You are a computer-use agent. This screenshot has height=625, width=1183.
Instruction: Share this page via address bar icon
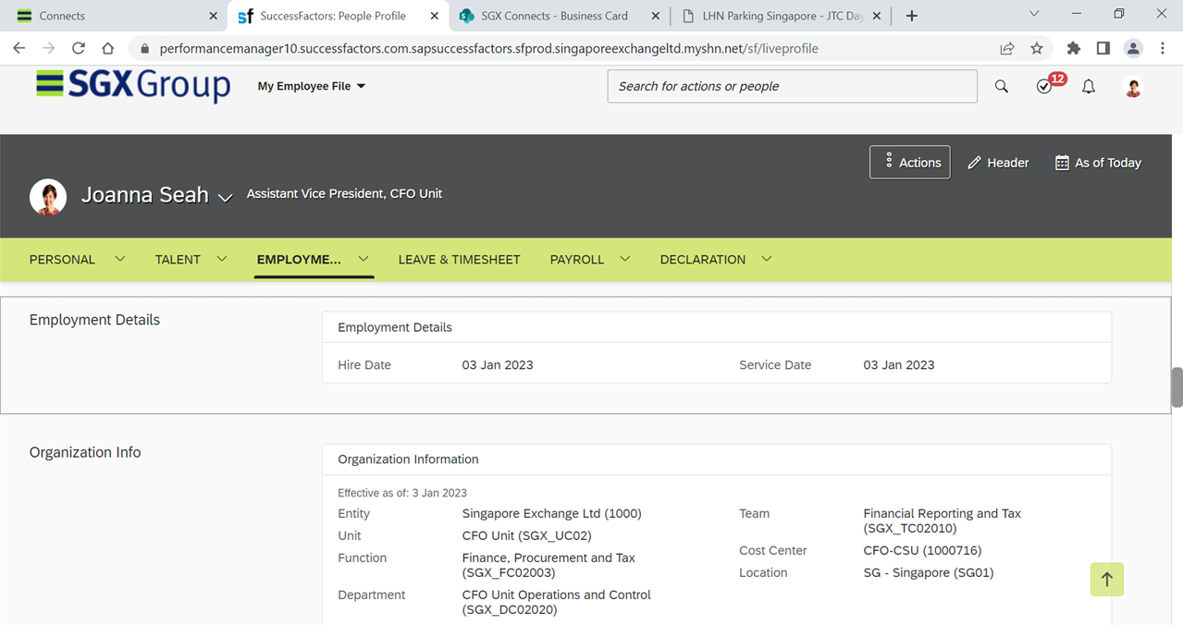tap(1007, 48)
